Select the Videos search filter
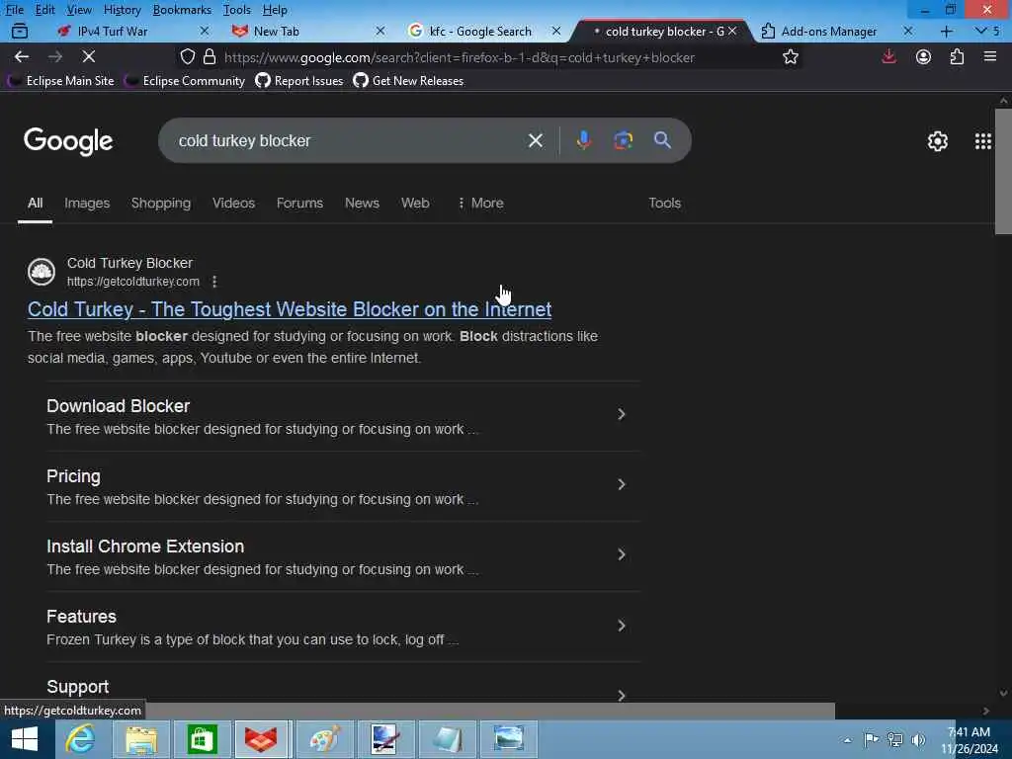 233,203
